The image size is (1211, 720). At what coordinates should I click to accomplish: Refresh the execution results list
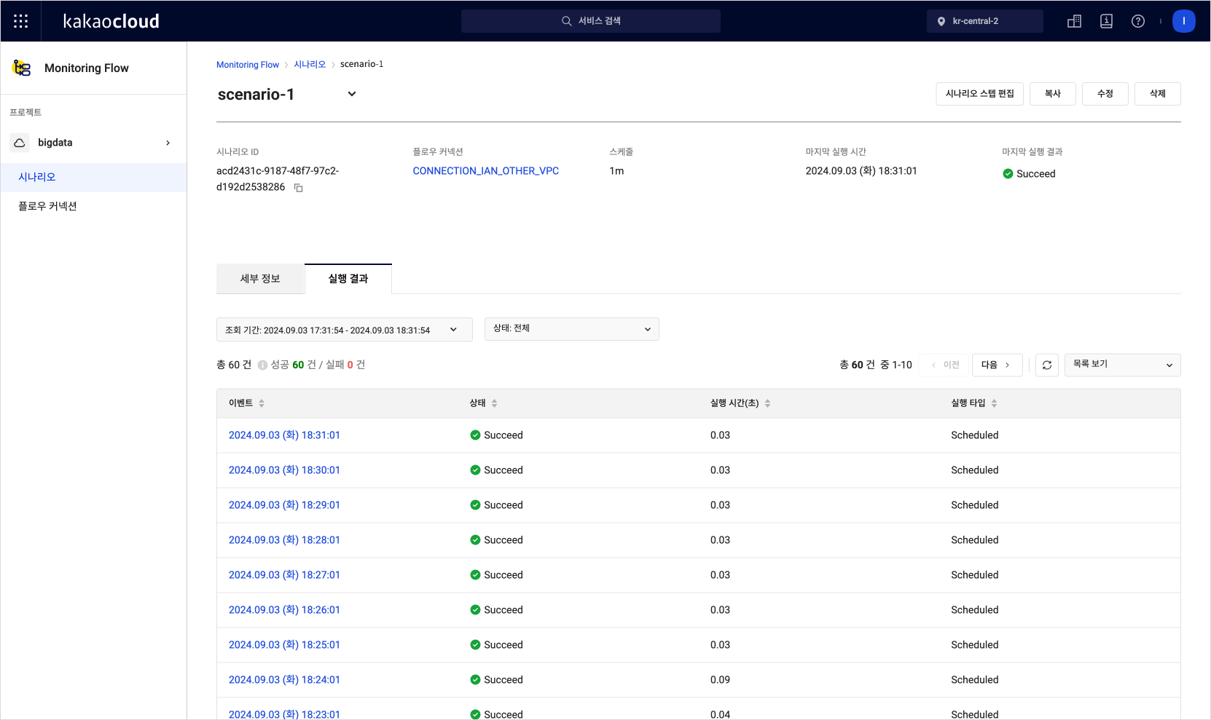1047,365
